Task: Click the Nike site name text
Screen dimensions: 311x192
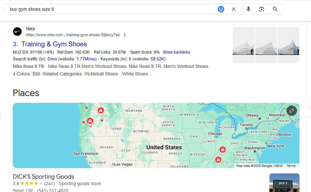Action: [x=30, y=29]
